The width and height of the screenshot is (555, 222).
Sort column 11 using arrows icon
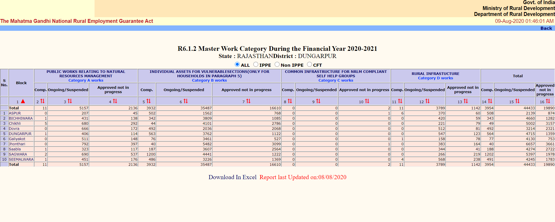tap(400, 101)
